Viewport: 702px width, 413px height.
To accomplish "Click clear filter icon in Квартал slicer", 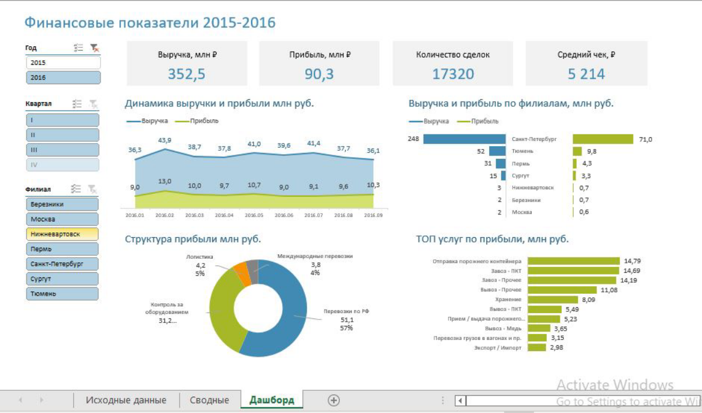I will [x=93, y=103].
